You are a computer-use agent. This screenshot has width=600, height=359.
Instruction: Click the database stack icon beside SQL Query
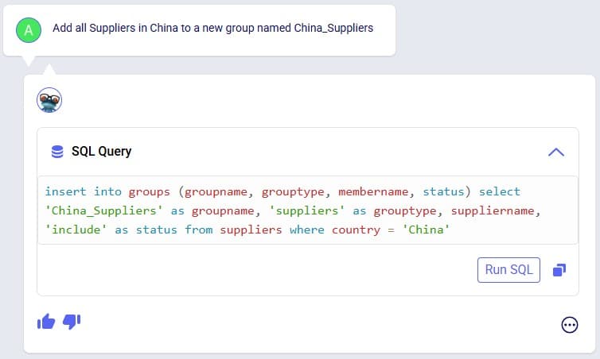coord(57,152)
